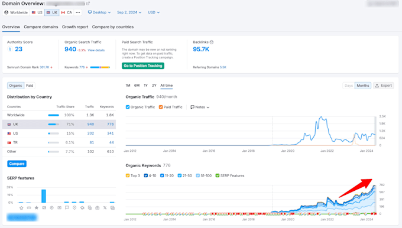Open the three-dots more countries menu

(x=78, y=12)
